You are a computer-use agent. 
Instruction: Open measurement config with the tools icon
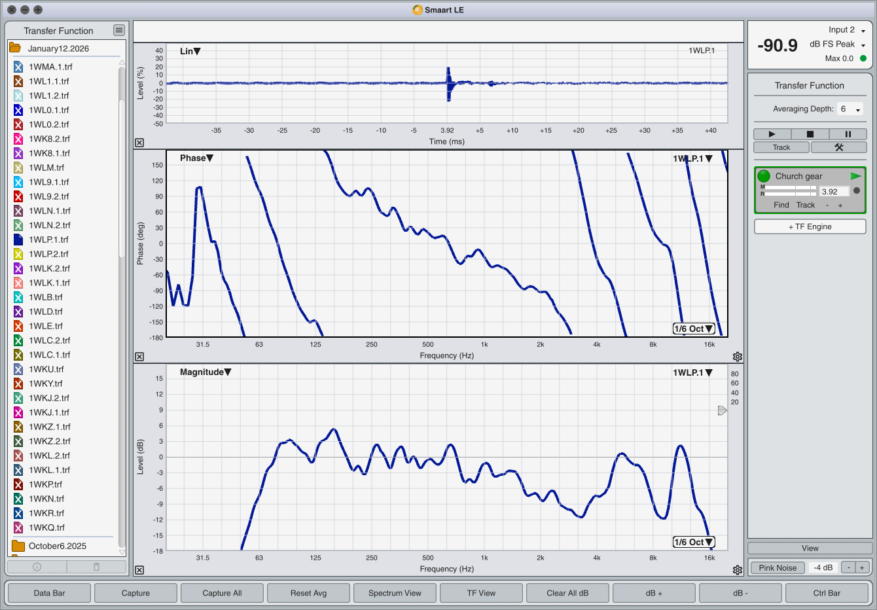pyautogui.click(x=838, y=147)
